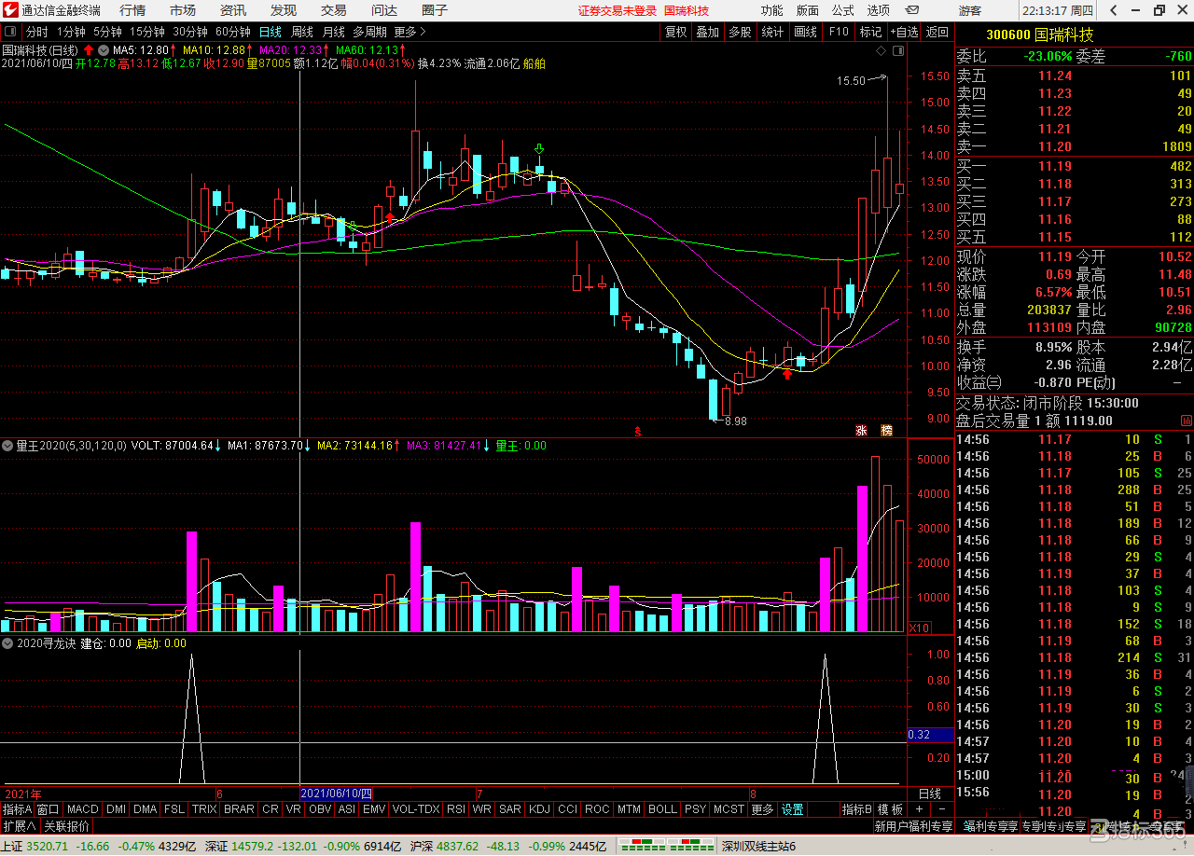Open the 复权 adjustment dropdown
The image size is (1194, 856).
(675, 32)
